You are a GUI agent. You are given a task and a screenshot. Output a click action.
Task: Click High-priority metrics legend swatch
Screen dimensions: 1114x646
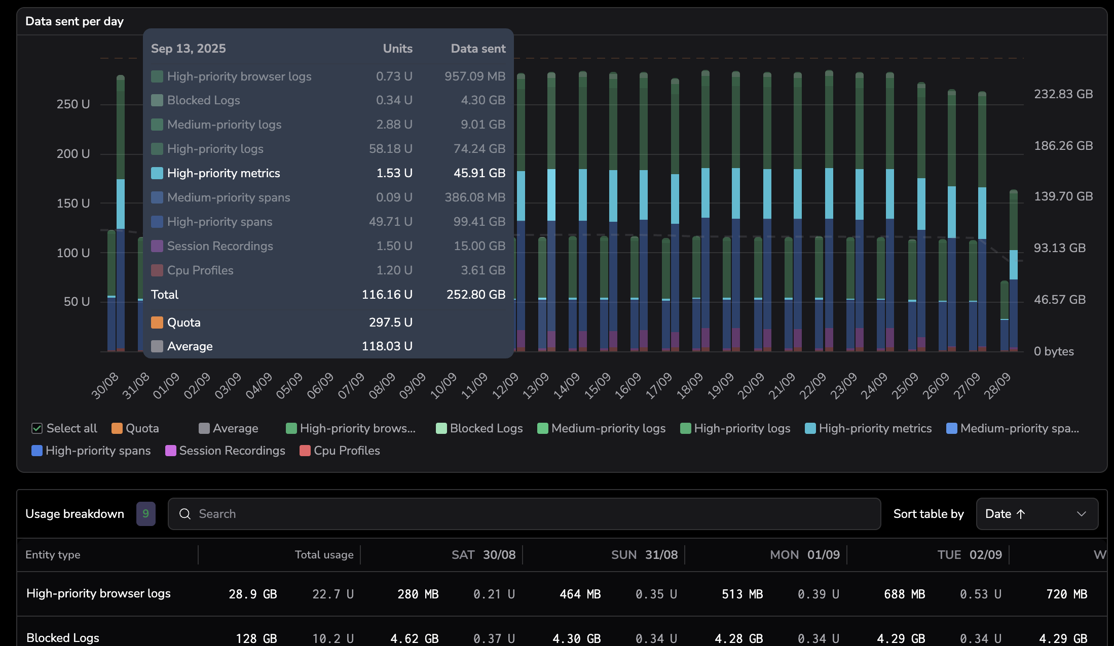(810, 428)
